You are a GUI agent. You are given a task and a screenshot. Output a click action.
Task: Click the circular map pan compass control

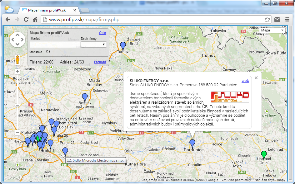pyautogui.click(x=17, y=40)
